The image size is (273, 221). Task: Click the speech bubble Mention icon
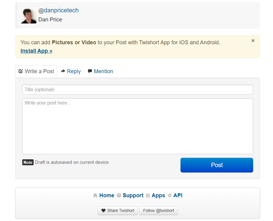[x=90, y=71]
